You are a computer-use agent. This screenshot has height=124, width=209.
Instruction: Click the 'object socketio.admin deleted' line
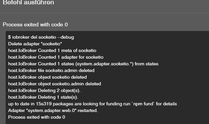(x=54, y=84)
